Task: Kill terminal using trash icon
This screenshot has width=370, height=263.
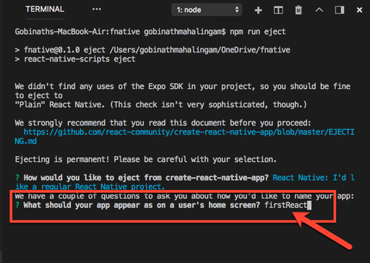Action: click(298, 10)
